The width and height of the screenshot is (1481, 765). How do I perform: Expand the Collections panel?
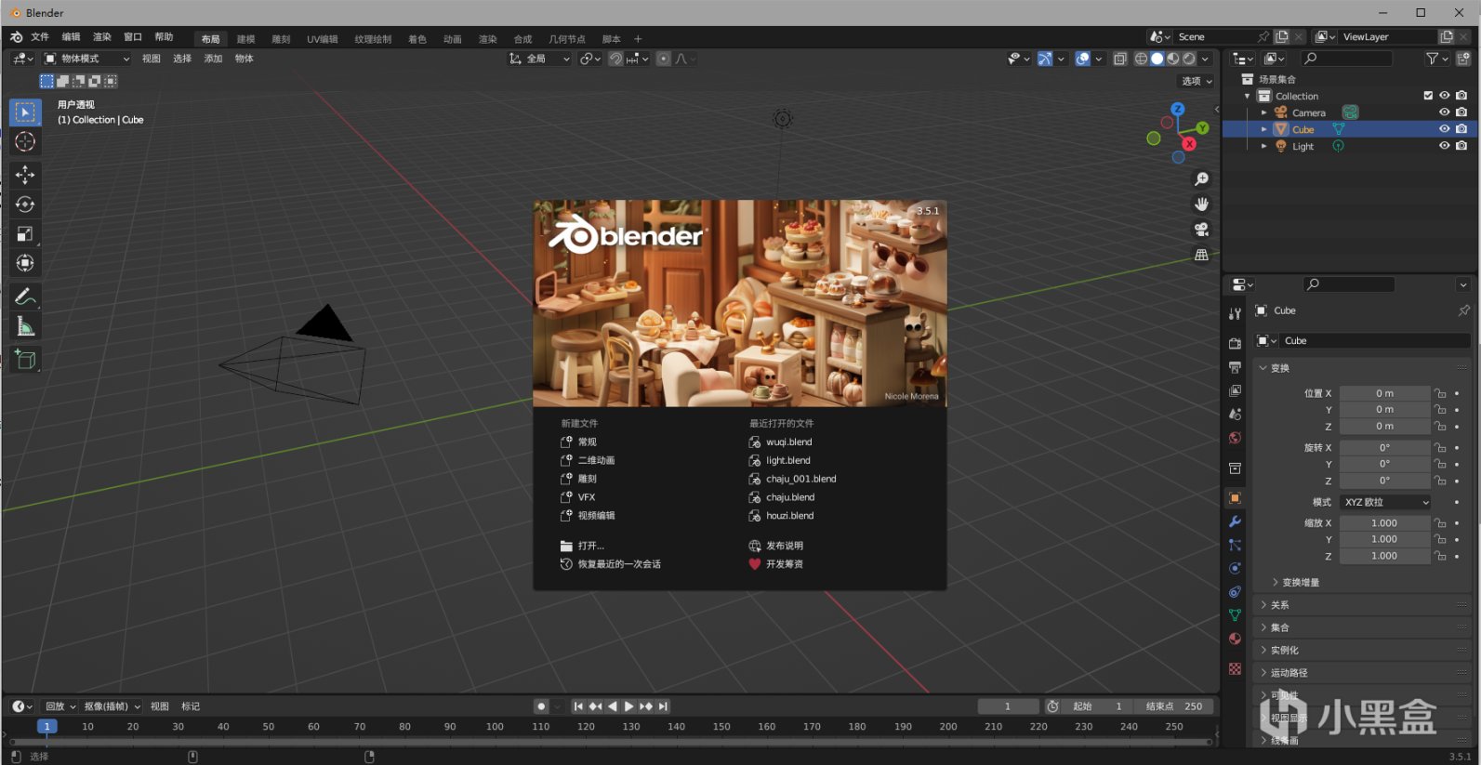click(x=1363, y=627)
